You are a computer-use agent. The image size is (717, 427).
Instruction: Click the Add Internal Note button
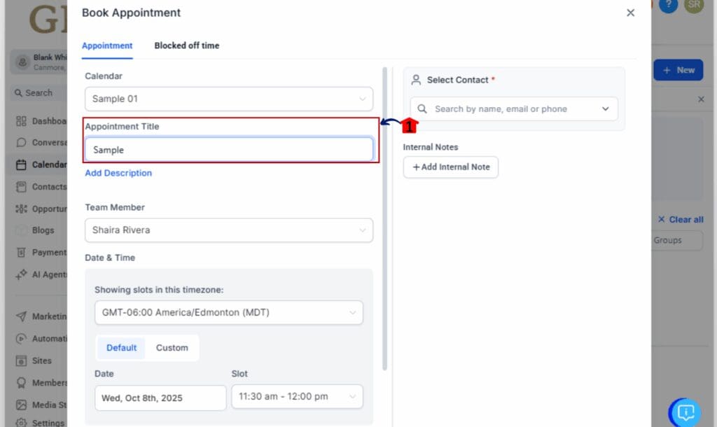[x=450, y=167]
